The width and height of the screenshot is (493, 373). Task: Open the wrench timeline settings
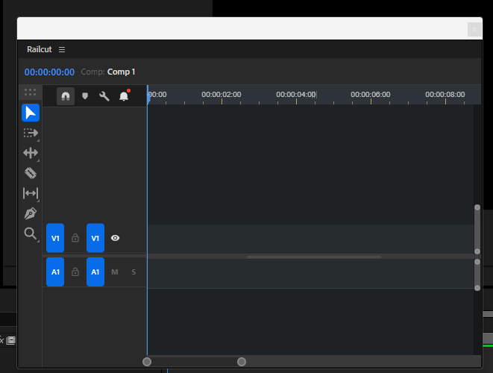pos(104,96)
